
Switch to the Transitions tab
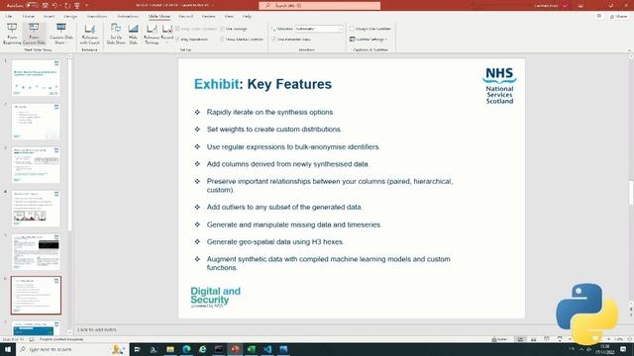pos(97,16)
